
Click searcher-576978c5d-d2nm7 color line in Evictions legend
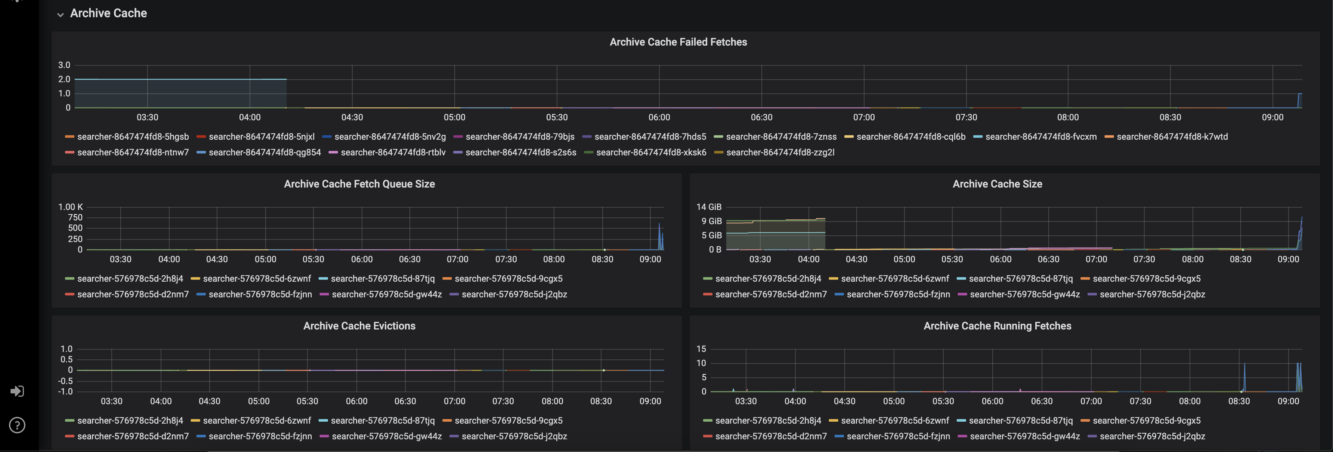70,436
